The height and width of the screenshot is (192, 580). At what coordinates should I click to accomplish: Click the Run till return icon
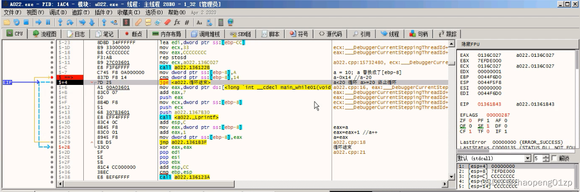click(104, 22)
